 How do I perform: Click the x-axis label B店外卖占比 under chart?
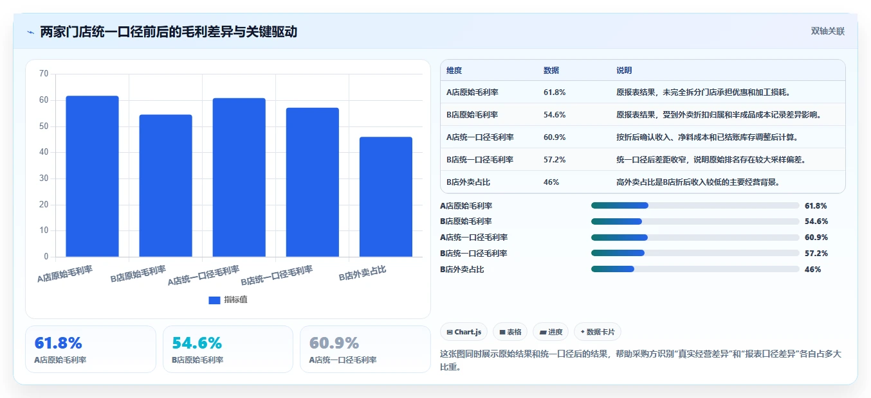pyautogui.click(x=362, y=273)
